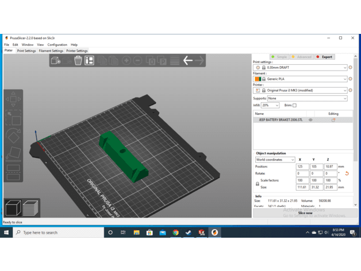Open the View menu
This screenshot has height=271, width=361.
40,45
